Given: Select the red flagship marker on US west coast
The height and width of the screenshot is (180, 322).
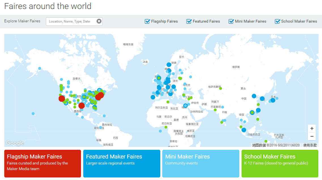Looking at the screenshot, I should click(62, 99).
